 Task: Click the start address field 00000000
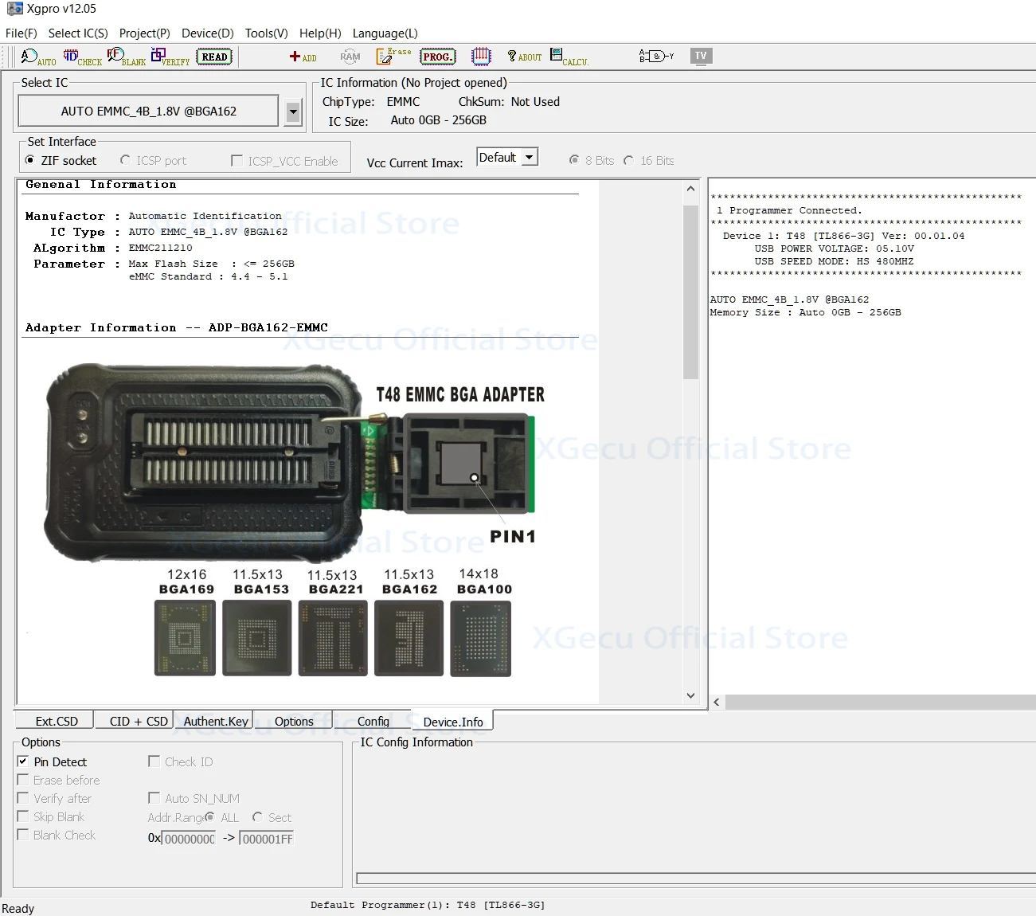coord(189,839)
